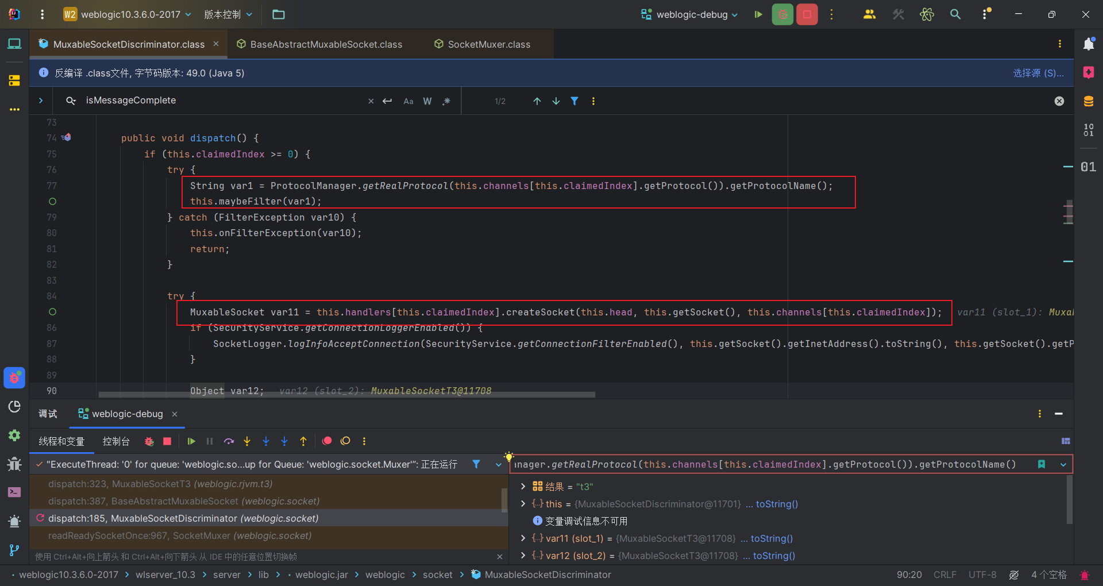Toggle breakpoint circle on line 85
This screenshot has width=1103, height=586.
(x=52, y=312)
